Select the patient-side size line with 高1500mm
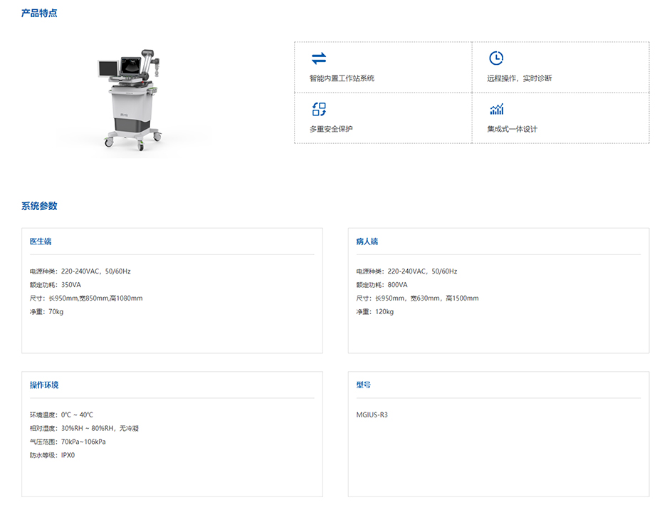This screenshot has height=510, width=662. point(418,298)
